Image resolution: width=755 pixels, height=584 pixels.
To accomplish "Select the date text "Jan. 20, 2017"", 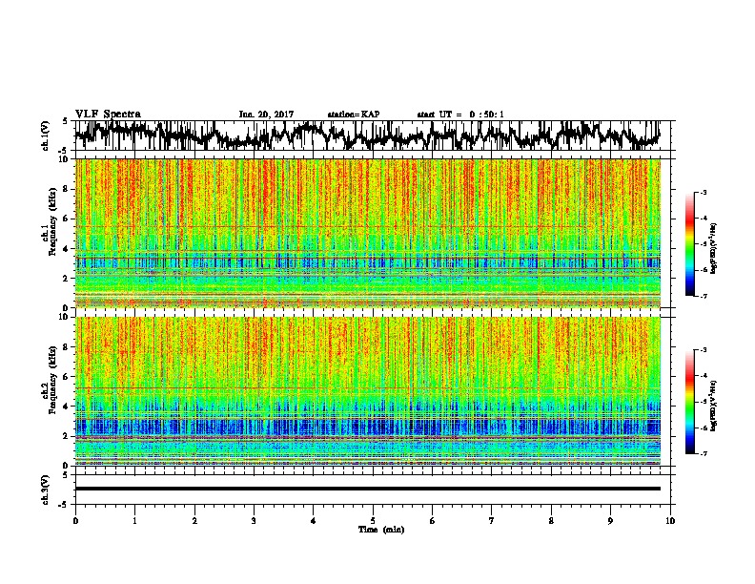I will (266, 115).
